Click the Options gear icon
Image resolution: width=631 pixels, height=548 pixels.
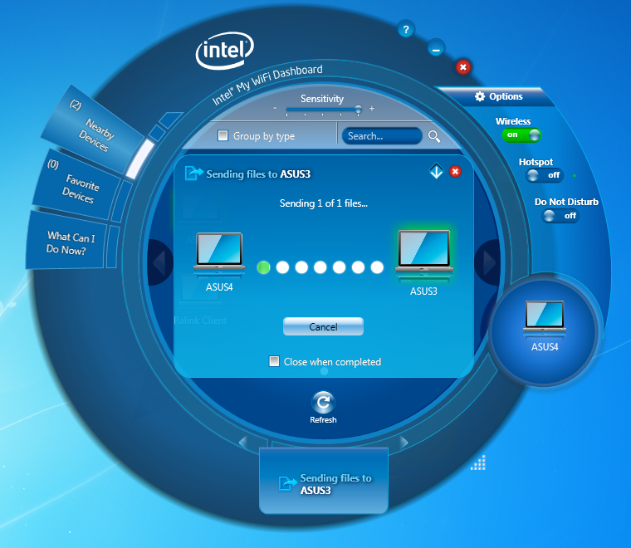point(480,96)
